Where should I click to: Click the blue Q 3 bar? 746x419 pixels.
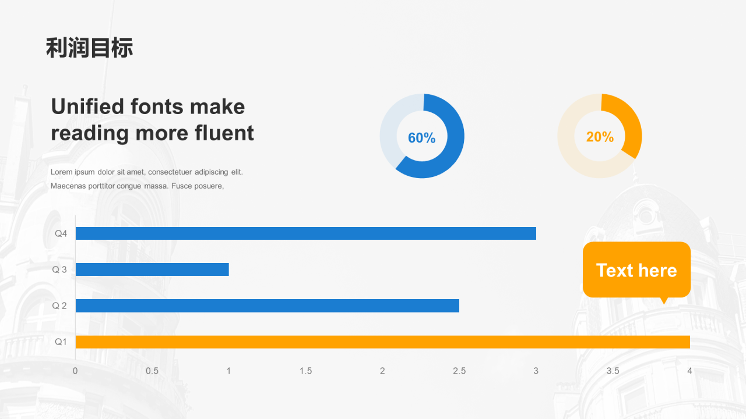[x=152, y=269]
